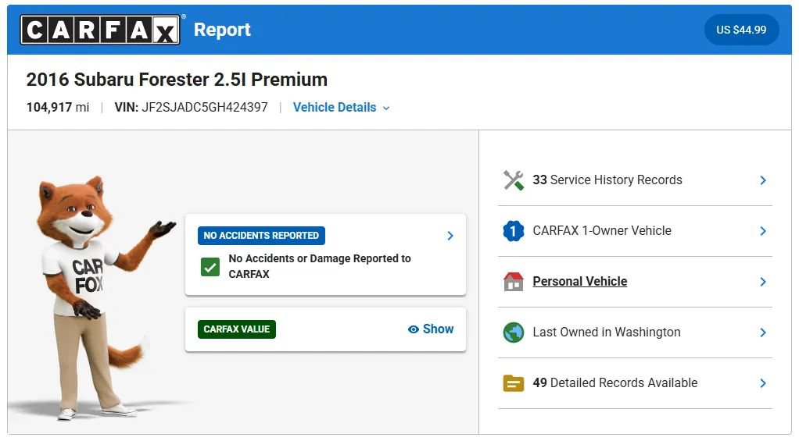Expand the Personal Vehicle chevron
This screenshot has width=799, height=441.
click(763, 282)
